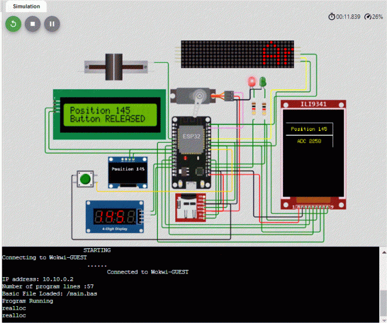Viewport: 387px width, 323px height.
Task: Pause the simulation
Action: [x=52, y=24]
